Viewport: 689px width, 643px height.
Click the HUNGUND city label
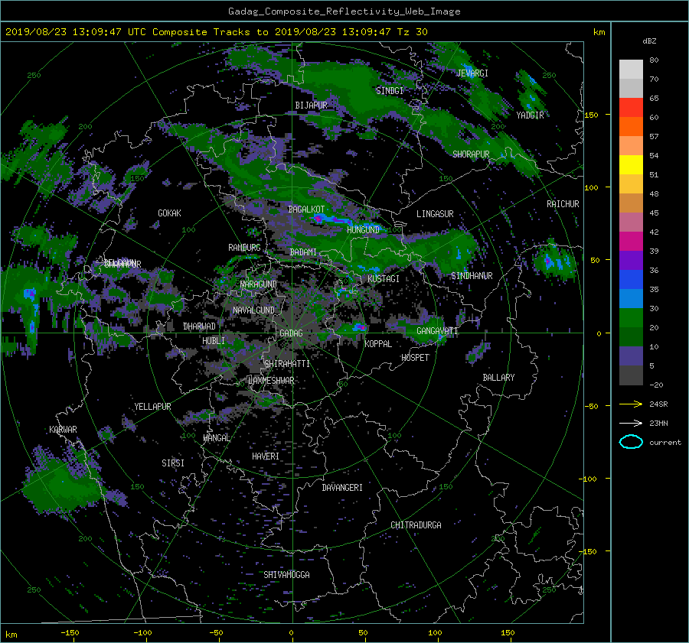tap(363, 229)
